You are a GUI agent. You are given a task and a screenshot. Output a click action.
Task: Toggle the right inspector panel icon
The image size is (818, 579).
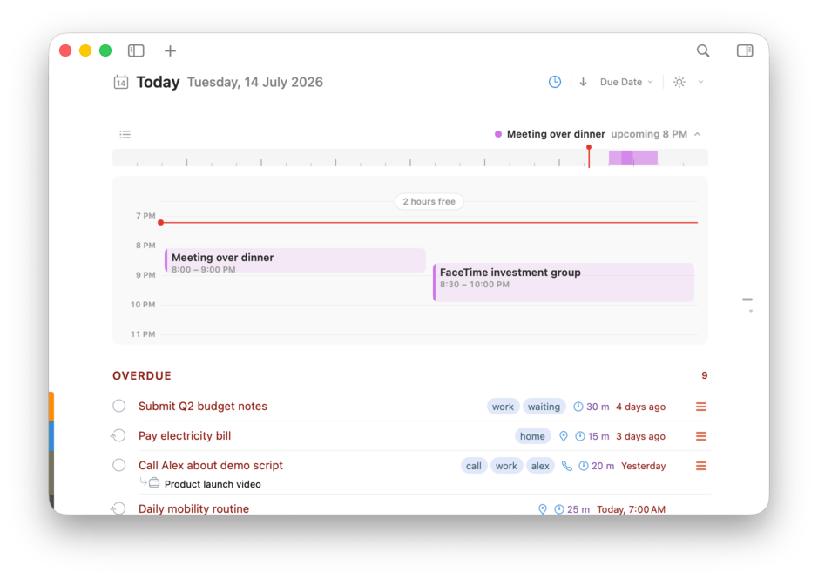coord(745,50)
